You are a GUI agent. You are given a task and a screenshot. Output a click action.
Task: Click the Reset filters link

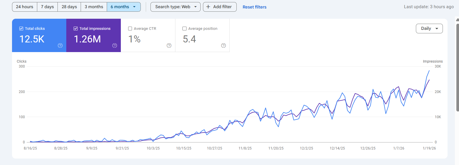[x=254, y=7]
